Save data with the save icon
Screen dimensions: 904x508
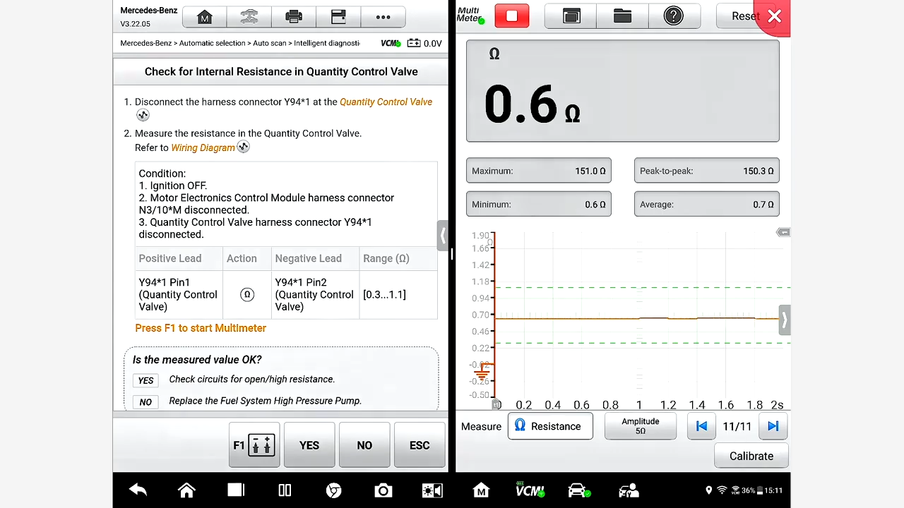click(x=338, y=16)
